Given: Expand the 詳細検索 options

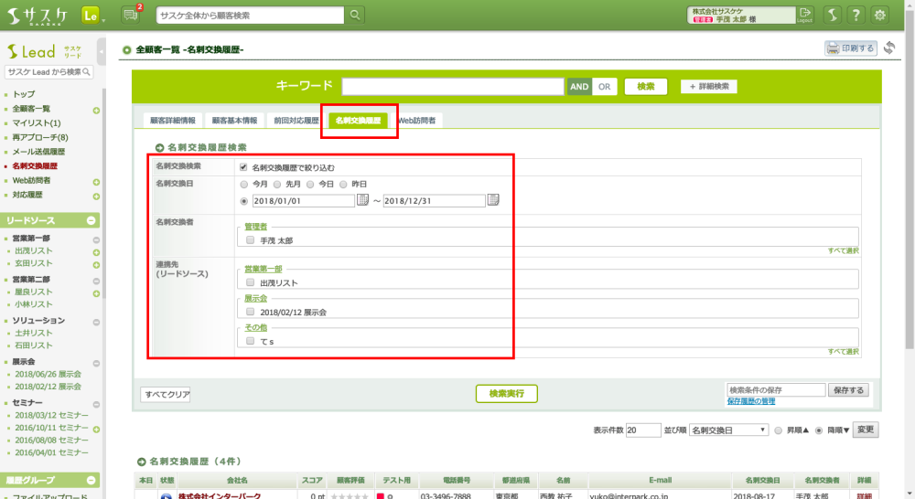Looking at the screenshot, I should tap(708, 87).
